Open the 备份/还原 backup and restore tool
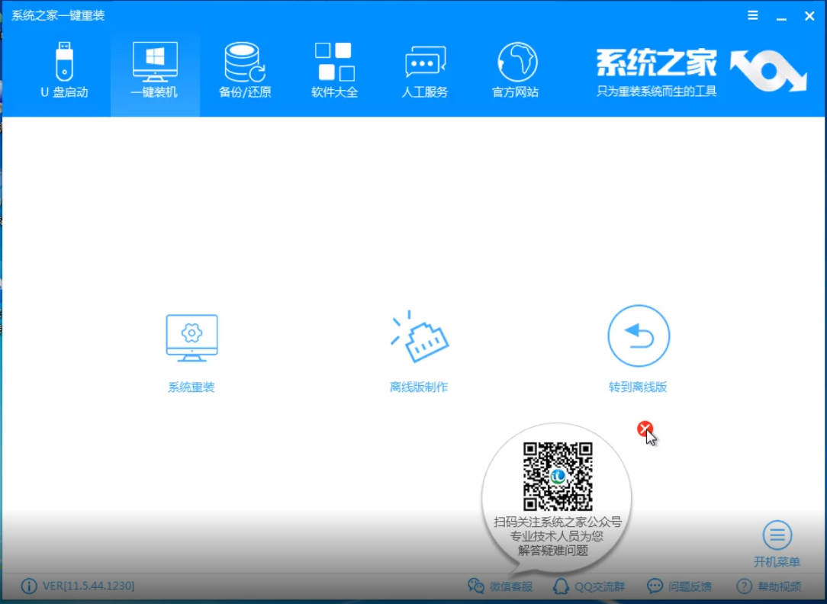The image size is (827, 604). [x=244, y=71]
